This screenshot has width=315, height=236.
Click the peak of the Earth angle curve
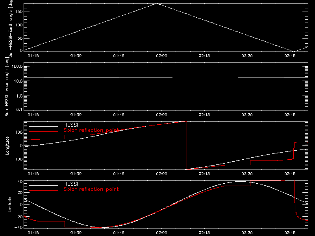point(157,4)
